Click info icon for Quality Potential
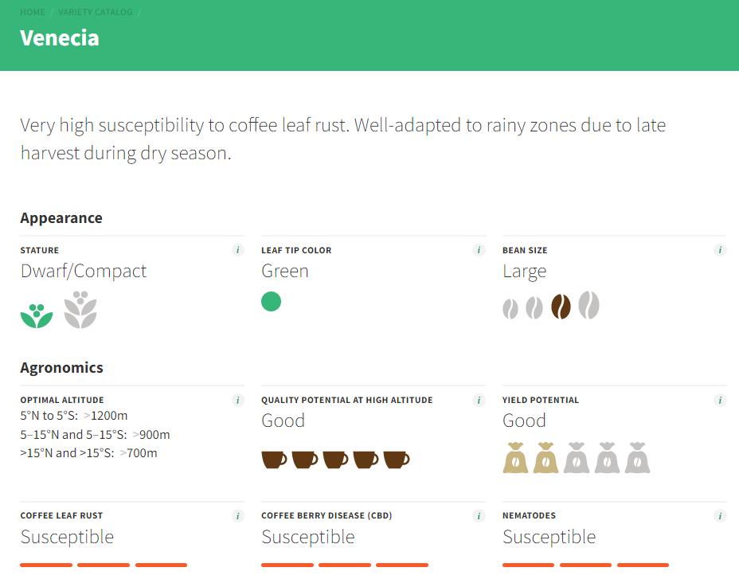The height and width of the screenshot is (587, 739). [x=479, y=400]
